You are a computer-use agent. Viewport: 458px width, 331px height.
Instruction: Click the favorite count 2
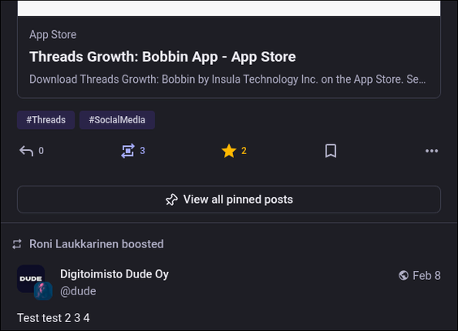click(x=244, y=151)
